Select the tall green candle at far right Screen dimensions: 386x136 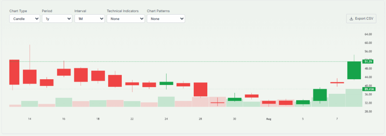(354, 70)
